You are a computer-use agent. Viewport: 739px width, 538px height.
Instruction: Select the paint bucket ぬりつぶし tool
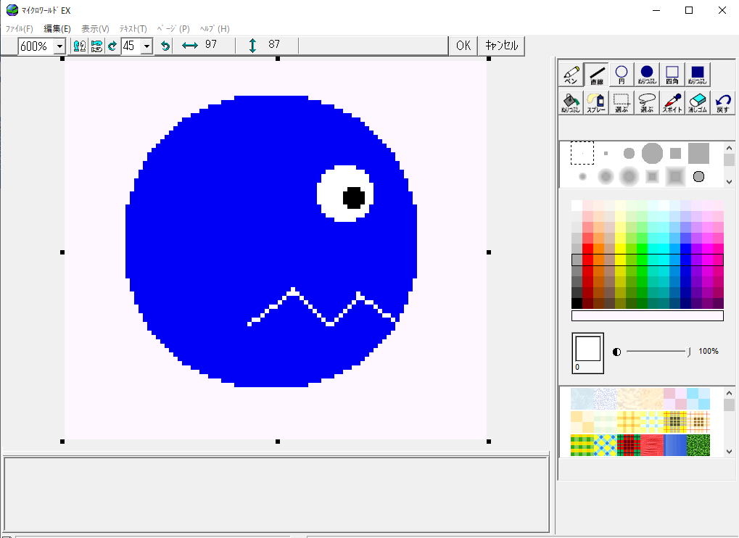571,103
